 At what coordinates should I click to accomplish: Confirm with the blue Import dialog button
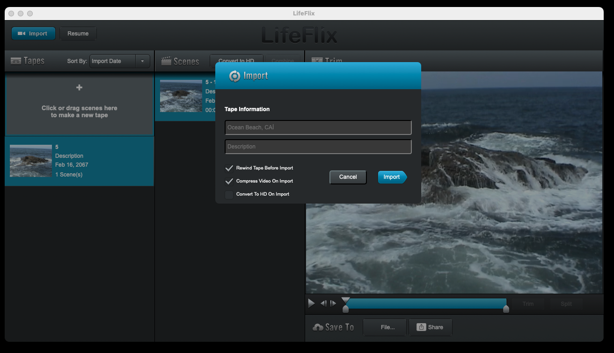tap(392, 177)
